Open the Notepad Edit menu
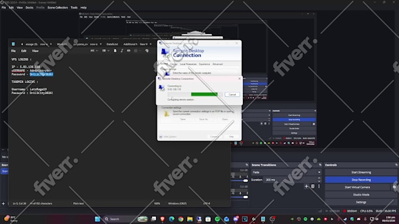The width and height of the screenshot is (399, 224). 23,51
